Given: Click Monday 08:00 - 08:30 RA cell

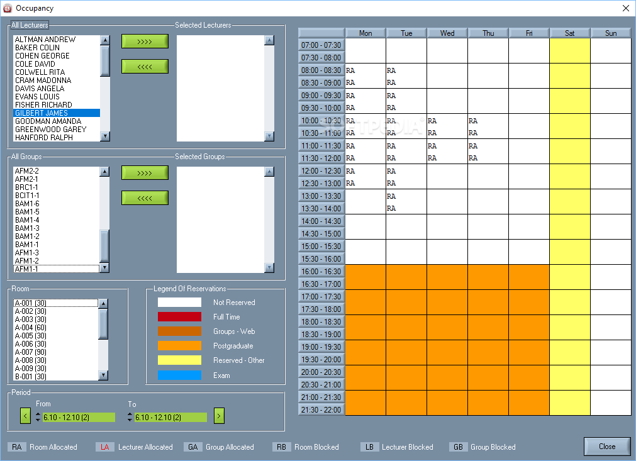Looking at the screenshot, I should click(x=365, y=70).
